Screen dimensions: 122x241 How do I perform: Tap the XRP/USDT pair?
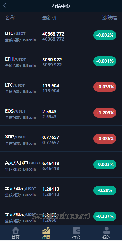coord(16,137)
